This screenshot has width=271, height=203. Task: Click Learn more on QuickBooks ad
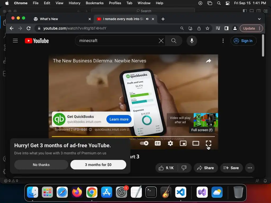119,119
